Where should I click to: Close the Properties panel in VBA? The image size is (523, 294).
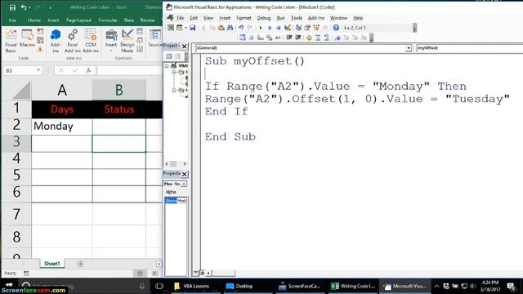(x=184, y=174)
